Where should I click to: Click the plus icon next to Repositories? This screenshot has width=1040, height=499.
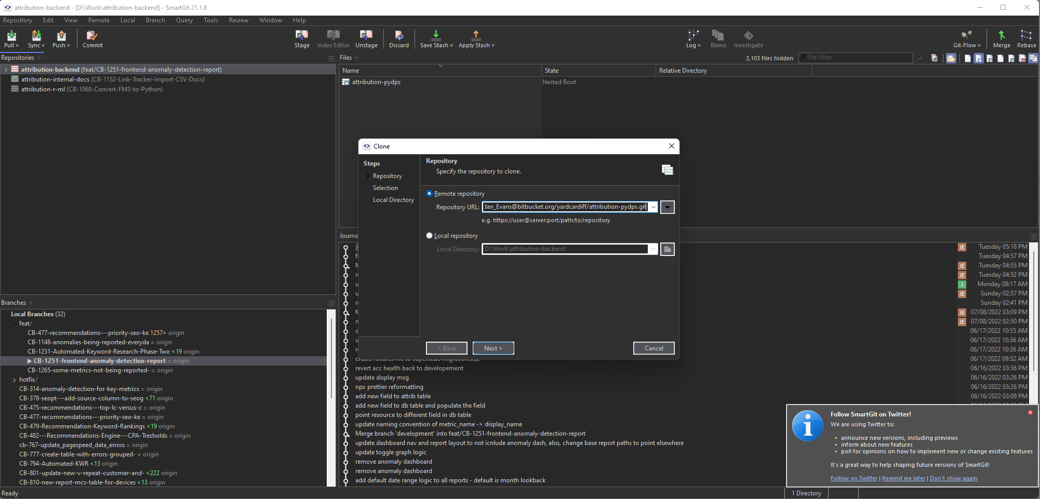point(39,58)
